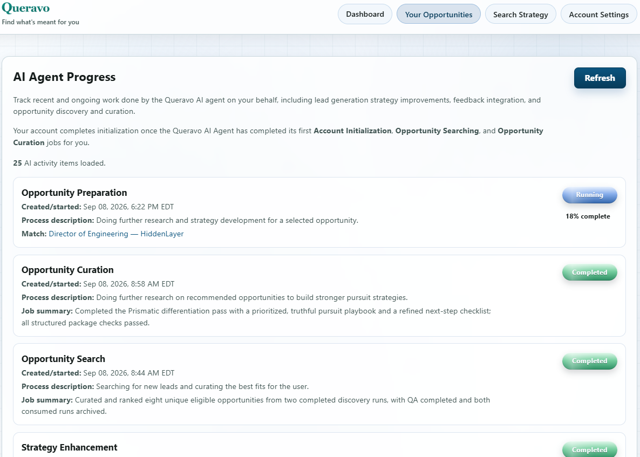The height and width of the screenshot is (457, 640).
Task: Click 'Find what's meant for you' tagline
Action: (40, 22)
